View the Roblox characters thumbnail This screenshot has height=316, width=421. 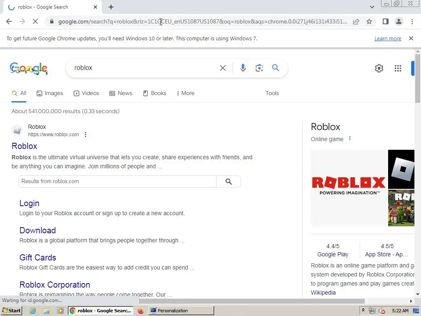coord(401,208)
